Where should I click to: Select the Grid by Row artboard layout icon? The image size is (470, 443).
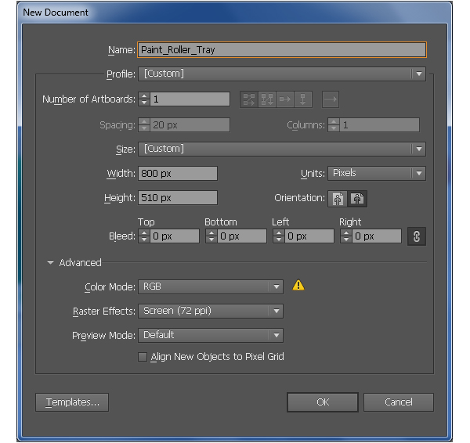coord(249,99)
